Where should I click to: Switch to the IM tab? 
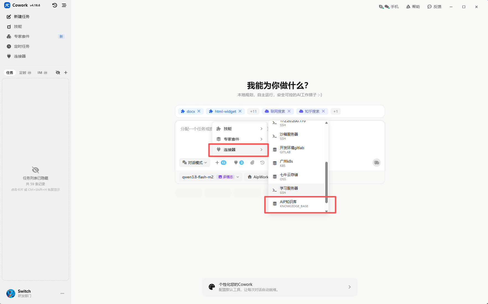pos(42,73)
